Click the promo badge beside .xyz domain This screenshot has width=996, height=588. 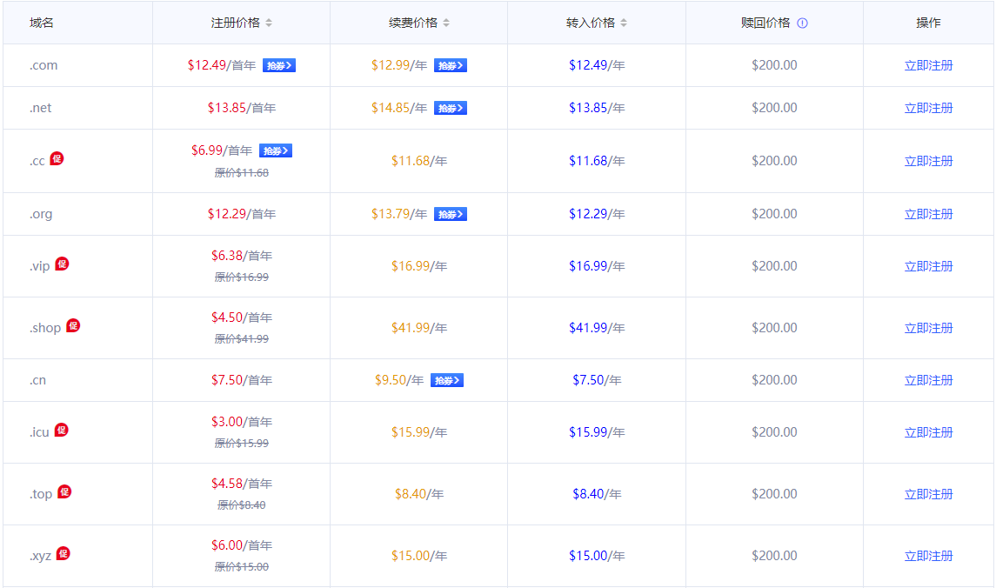click(63, 553)
